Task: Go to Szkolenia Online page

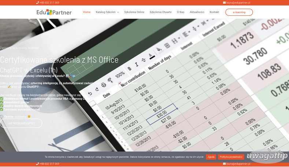Action: (134, 12)
